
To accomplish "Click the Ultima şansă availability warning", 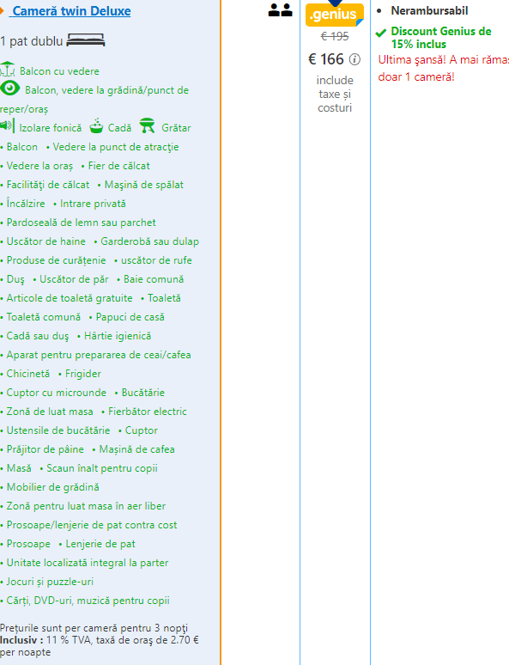I will click(443, 68).
